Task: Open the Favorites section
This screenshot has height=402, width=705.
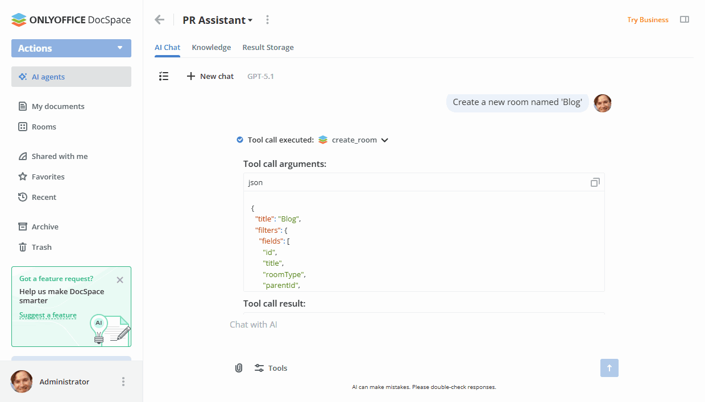Action: (49, 177)
